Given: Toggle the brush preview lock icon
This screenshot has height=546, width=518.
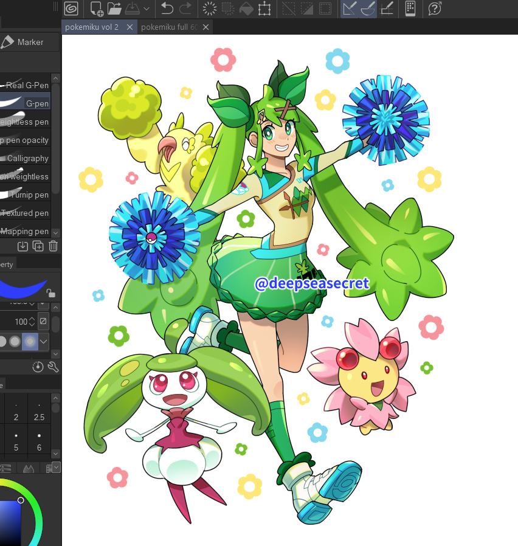Looking at the screenshot, I should point(52,293).
